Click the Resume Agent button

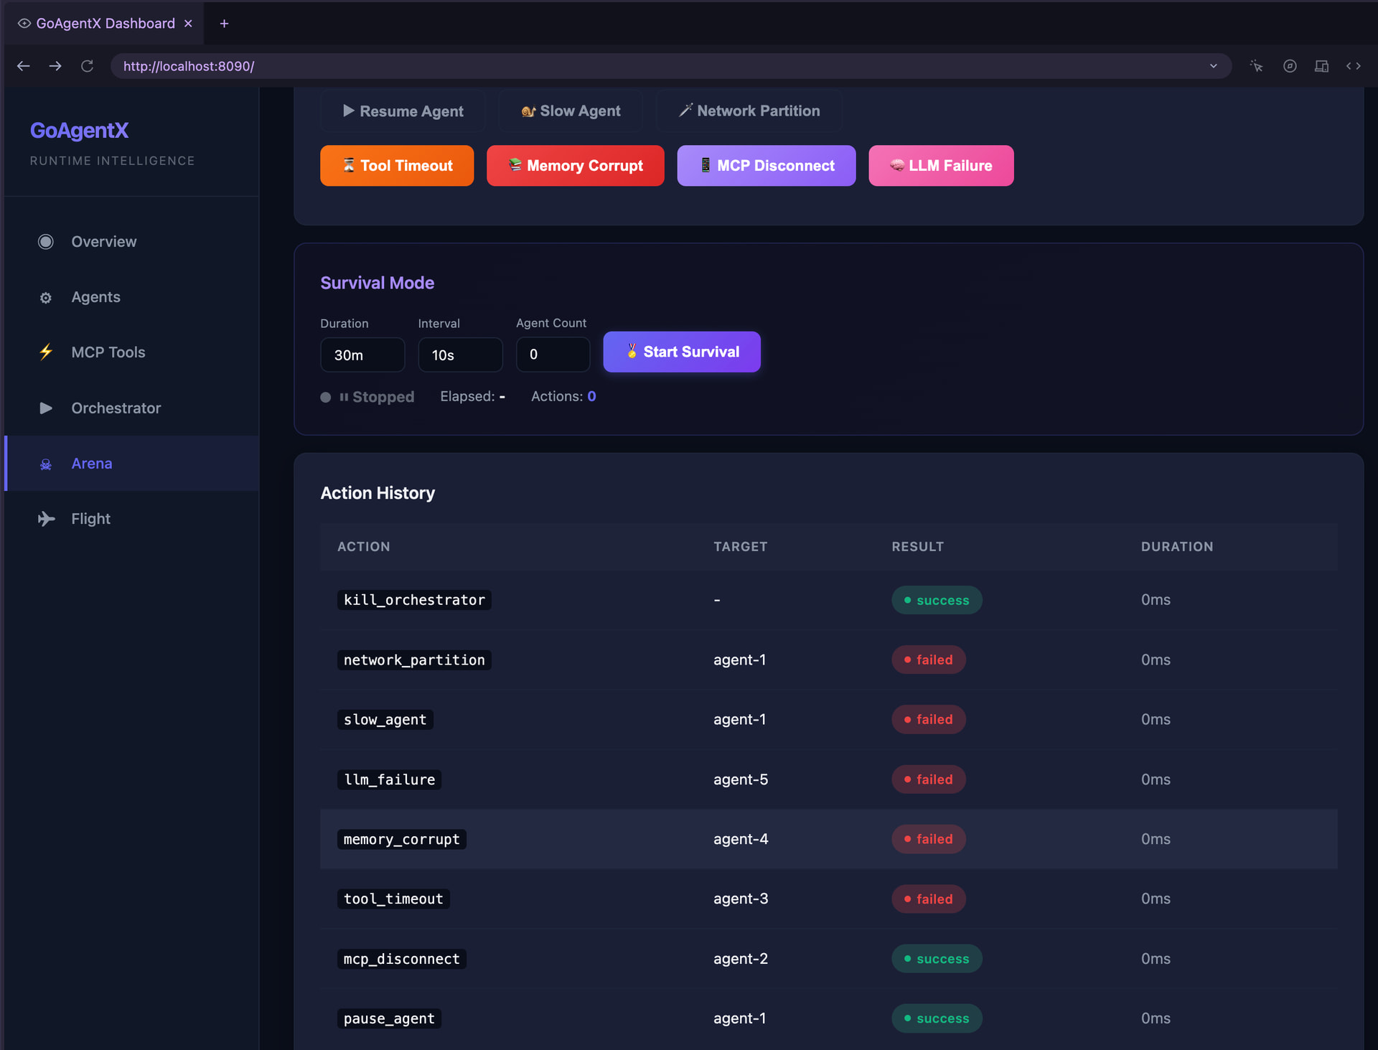(x=403, y=111)
